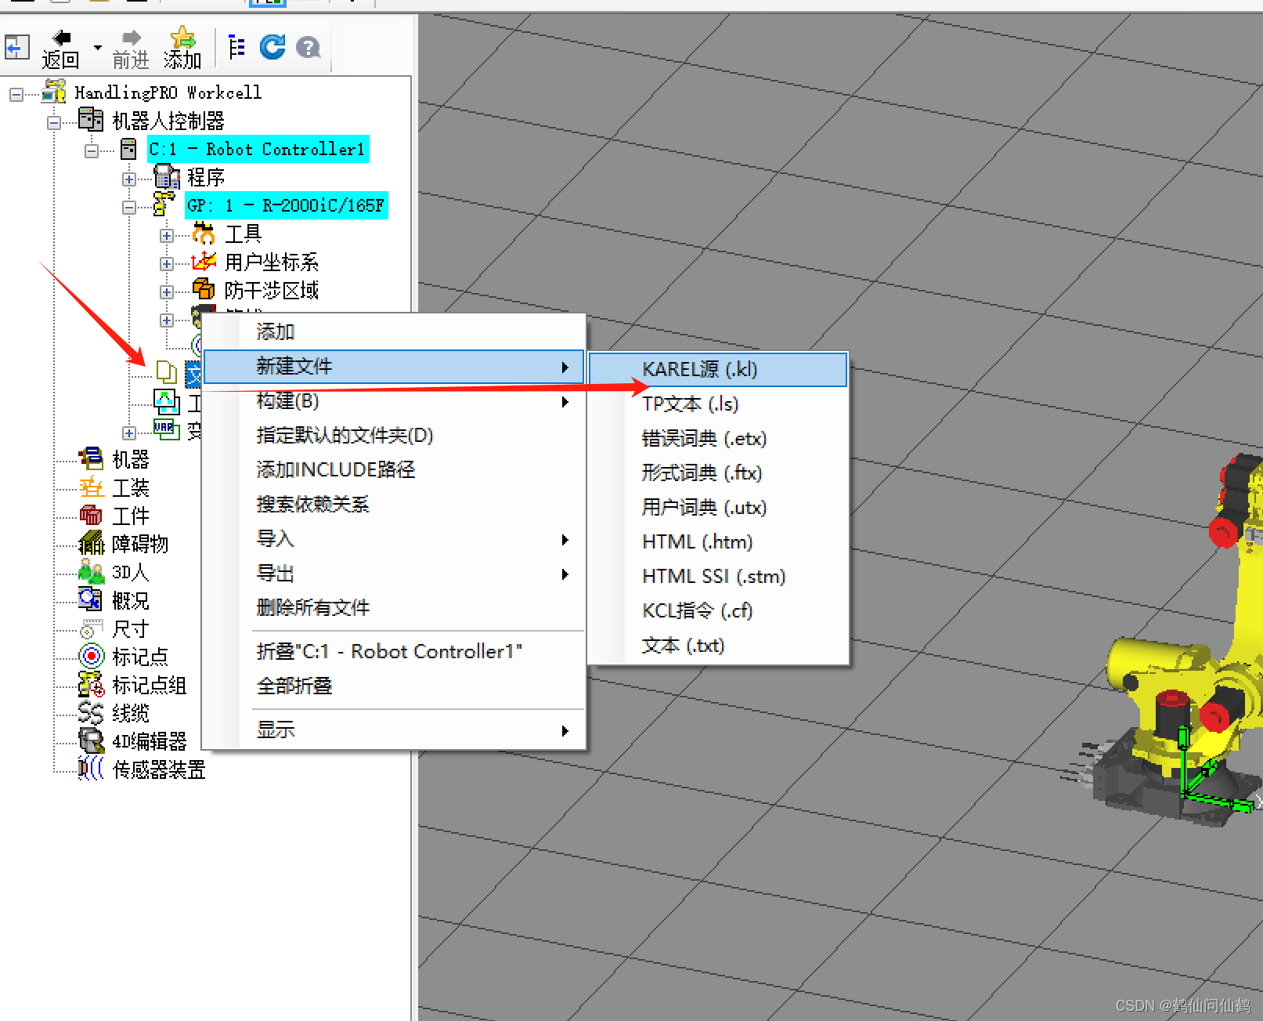Viewport: 1263px width, 1021px height.
Task: Click the 标记点组 target group icon
Action: tap(91, 684)
